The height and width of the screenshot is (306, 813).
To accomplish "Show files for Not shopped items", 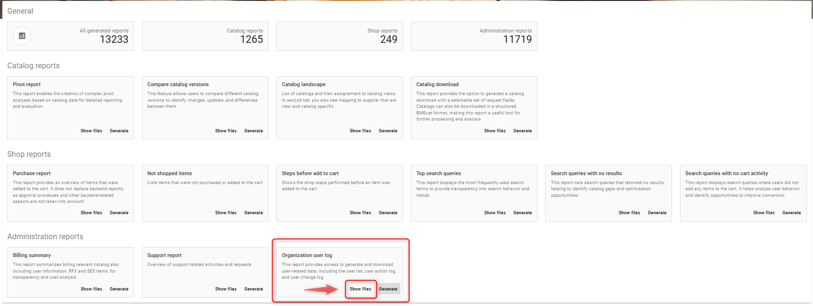I will 225,213.
